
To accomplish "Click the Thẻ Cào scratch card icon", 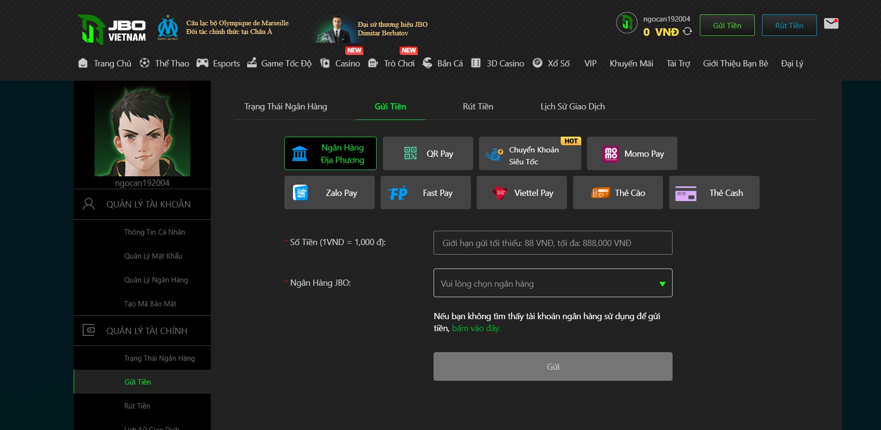I will pos(600,193).
